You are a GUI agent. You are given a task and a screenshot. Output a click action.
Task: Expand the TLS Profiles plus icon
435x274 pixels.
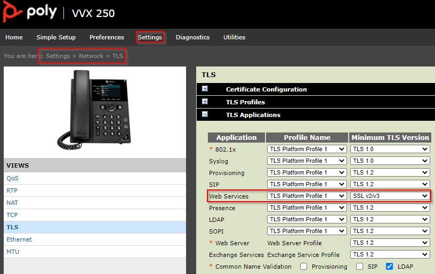tap(205, 102)
